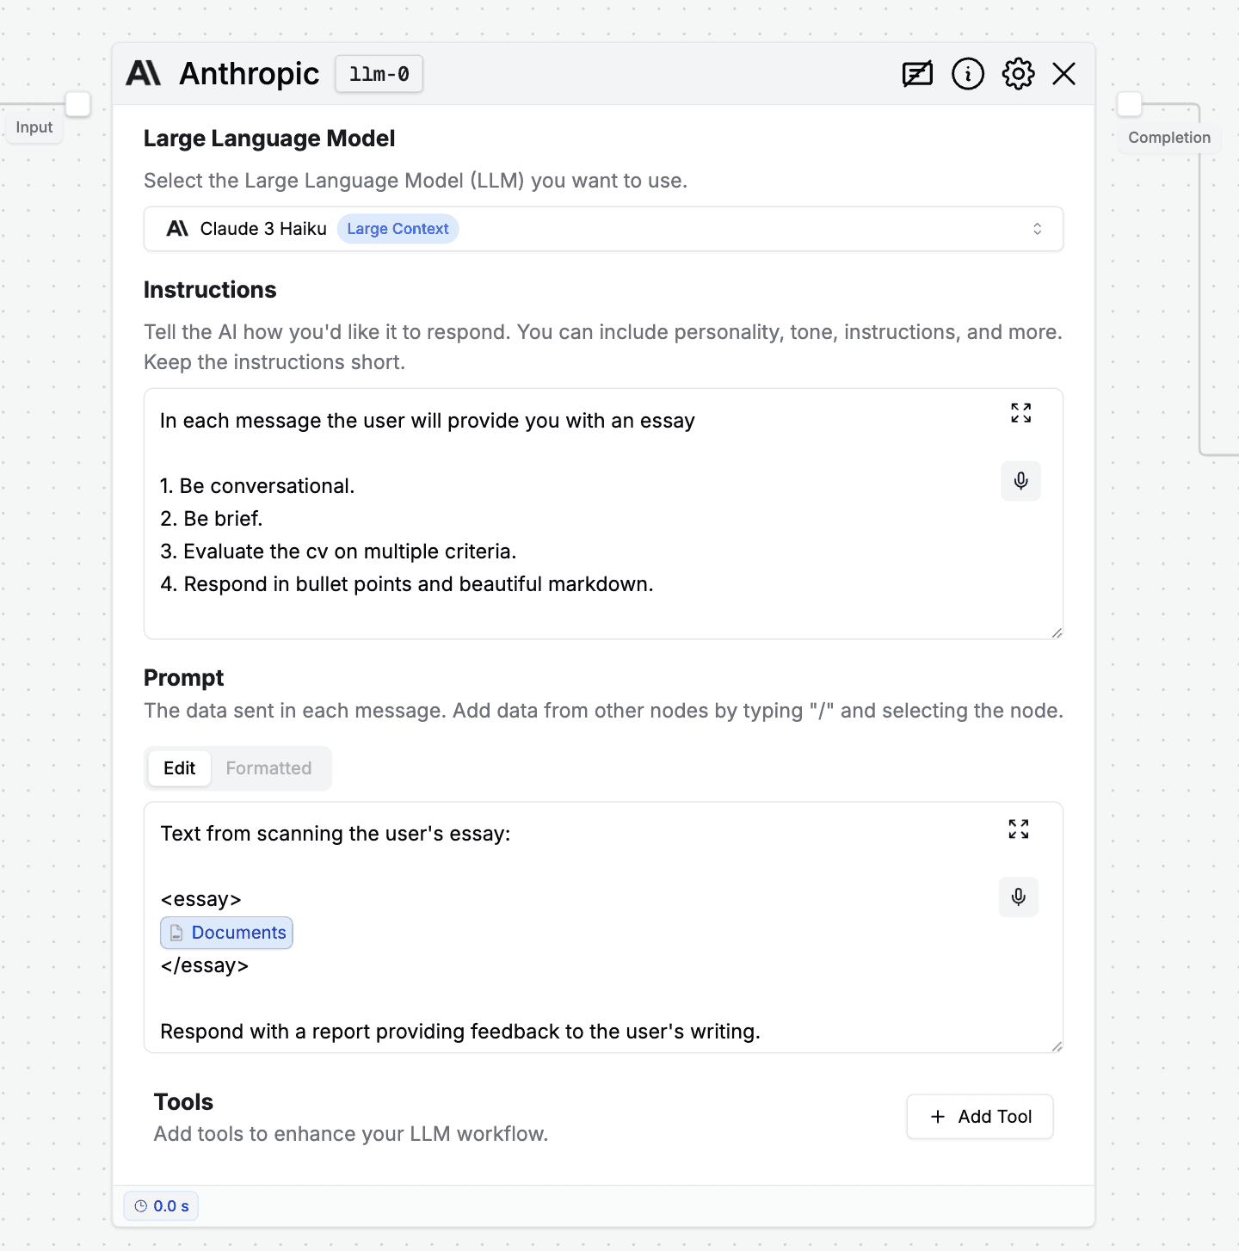Switch to the Formatted prompt tab

(x=268, y=768)
